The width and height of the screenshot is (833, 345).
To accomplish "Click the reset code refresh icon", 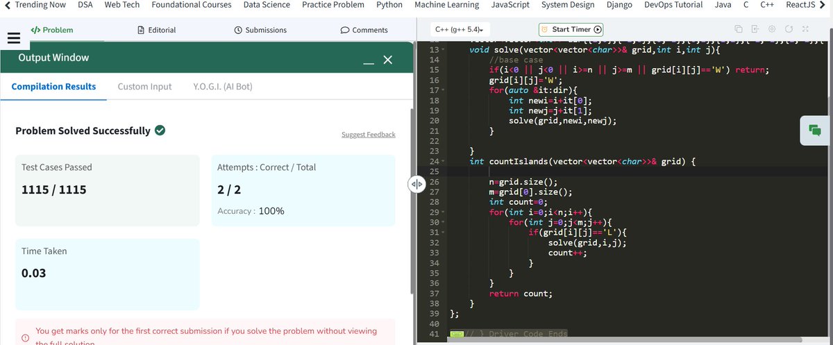I will pyautogui.click(x=789, y=30).
